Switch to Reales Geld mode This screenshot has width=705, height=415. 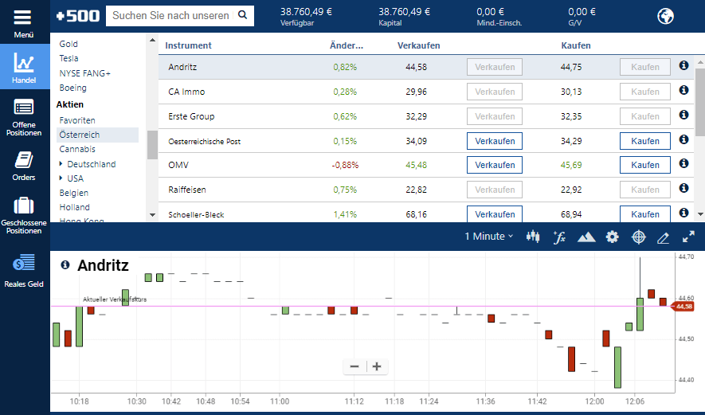click(24, 270)
